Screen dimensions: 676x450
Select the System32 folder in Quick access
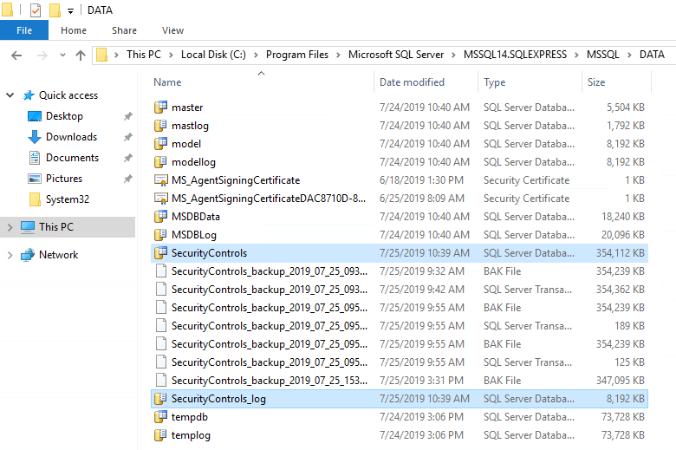coord(68,199)
